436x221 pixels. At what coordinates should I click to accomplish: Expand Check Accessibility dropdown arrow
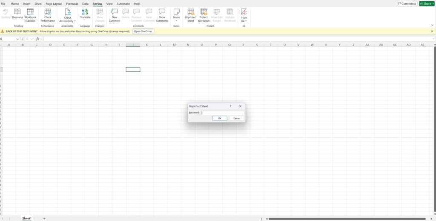75,21
